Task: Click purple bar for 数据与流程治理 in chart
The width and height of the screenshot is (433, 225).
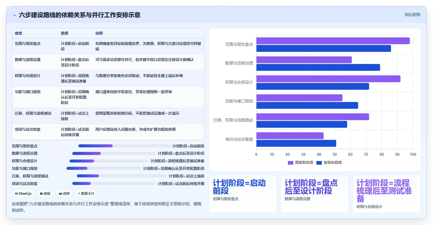Action: (304, 60)
